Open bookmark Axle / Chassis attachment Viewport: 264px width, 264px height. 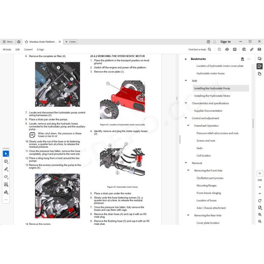[211, 208]
